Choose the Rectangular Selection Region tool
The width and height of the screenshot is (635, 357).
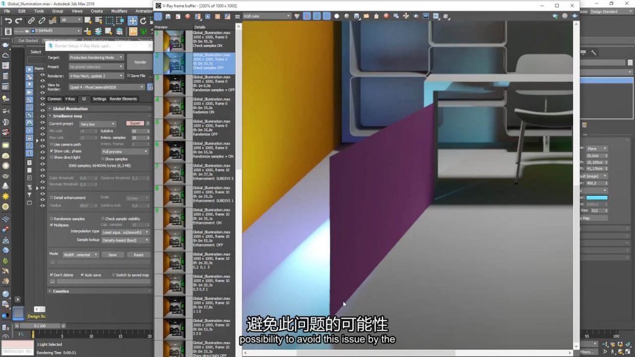109,20
